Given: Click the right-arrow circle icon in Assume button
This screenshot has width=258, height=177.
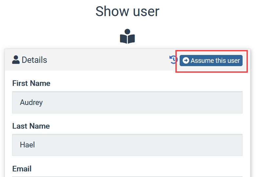Looking at the screenshot, I should (x=186, y=61).
